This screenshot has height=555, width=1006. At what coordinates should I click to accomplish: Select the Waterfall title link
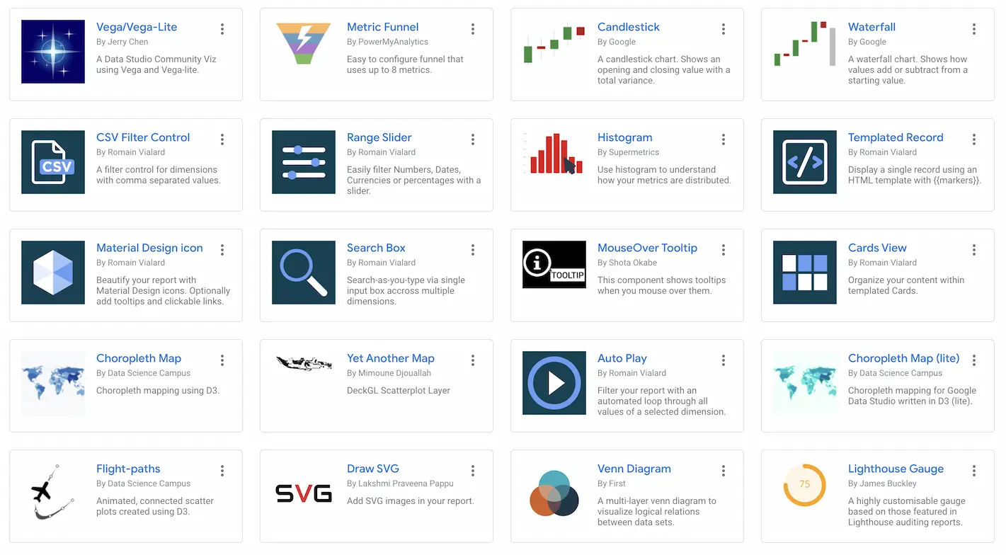pos(871,27)
